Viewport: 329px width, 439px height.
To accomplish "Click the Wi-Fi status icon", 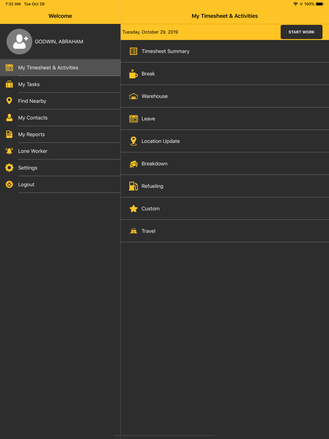I will (296, 4).
